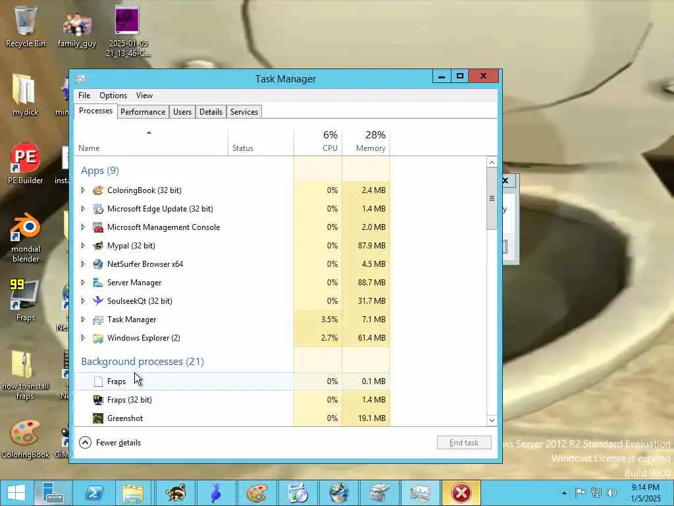The image size is (674, 506).
Task: Expand the SoulseekQt (32 bit) process group
Action: pos(83,300)
